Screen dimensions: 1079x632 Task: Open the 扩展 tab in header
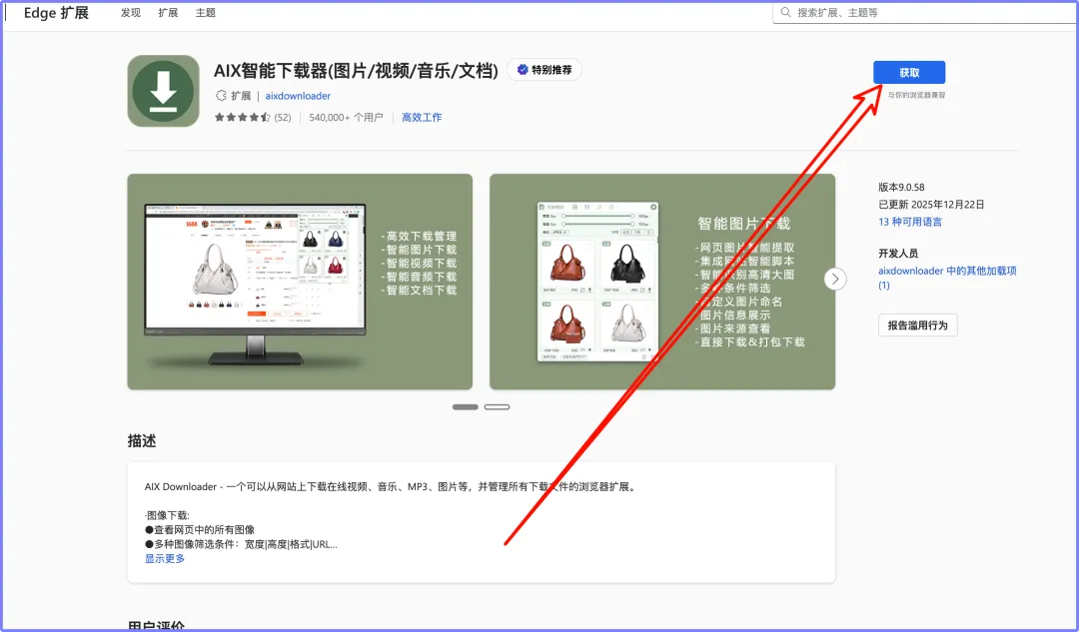[168, 12]
